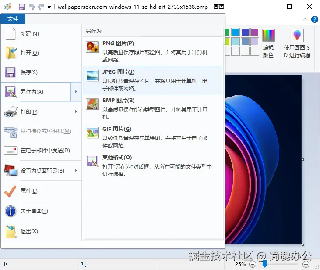
Task: Pick the cyan color swatch in palette
Action: click(236, 32)
